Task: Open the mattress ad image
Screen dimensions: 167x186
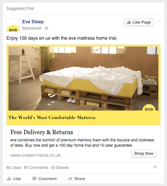Action: tap(83, 78)
